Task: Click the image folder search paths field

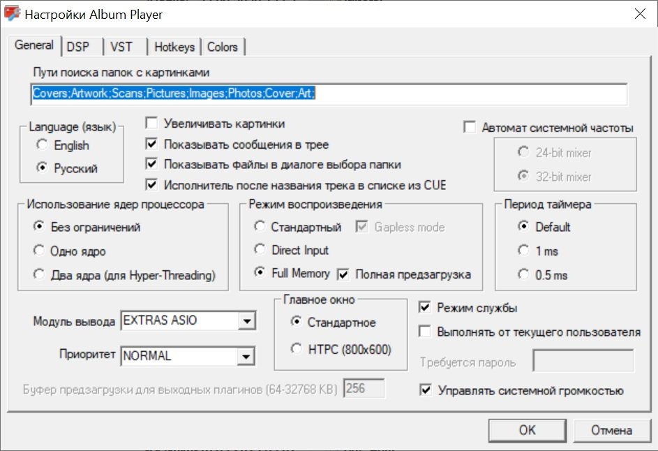Action: 328,93
